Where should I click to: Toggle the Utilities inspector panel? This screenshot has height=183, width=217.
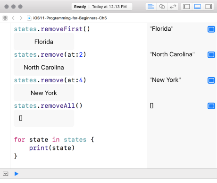(x=209, y=7)
